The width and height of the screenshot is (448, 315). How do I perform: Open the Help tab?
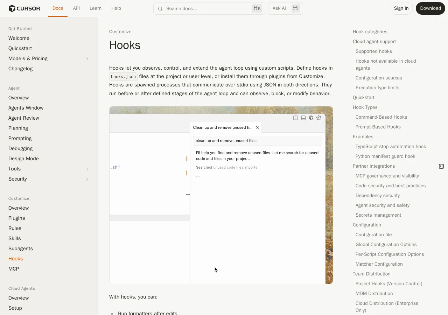pos(116,8)
